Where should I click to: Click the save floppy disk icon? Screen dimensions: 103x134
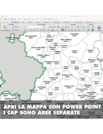tap(12, 19)
